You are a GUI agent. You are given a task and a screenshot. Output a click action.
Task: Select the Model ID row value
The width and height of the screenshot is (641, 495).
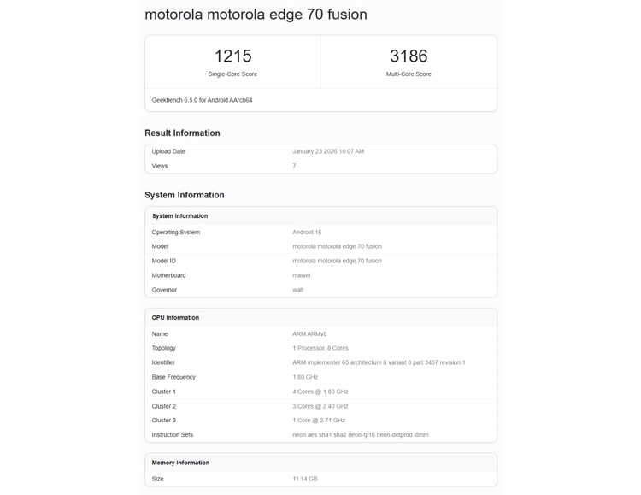pyautogui.click(x=338, y=261)
